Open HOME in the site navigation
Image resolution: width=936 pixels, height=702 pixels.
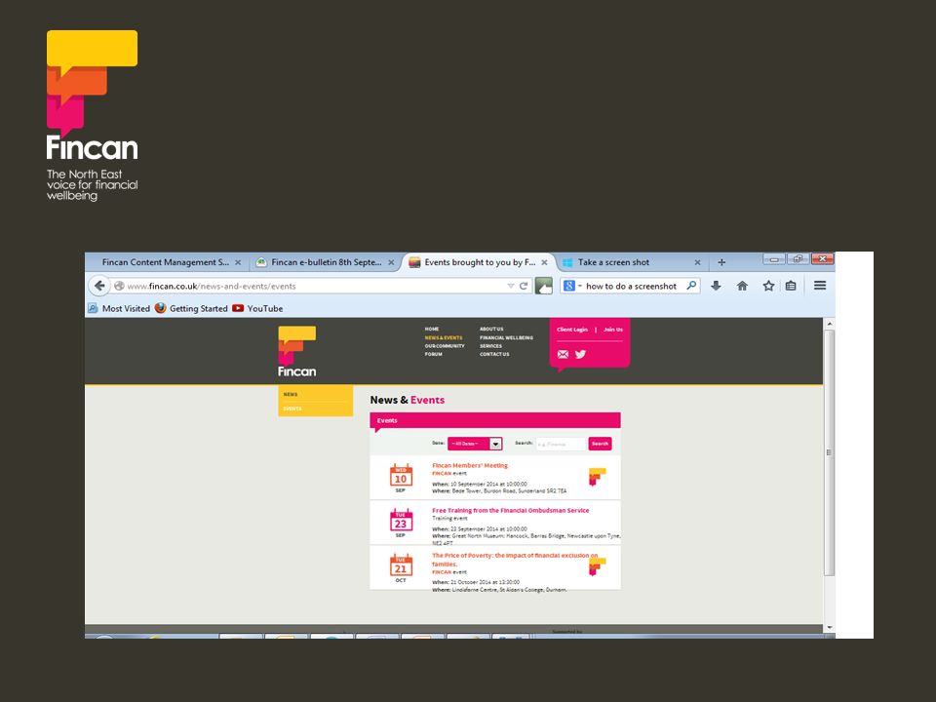coord(432,329)
